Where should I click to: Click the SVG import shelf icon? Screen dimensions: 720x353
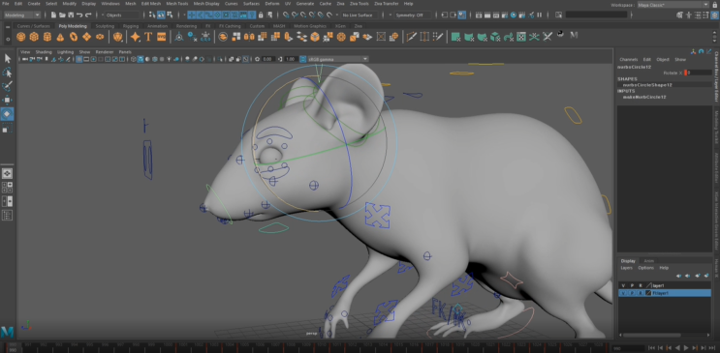point(162,37)
